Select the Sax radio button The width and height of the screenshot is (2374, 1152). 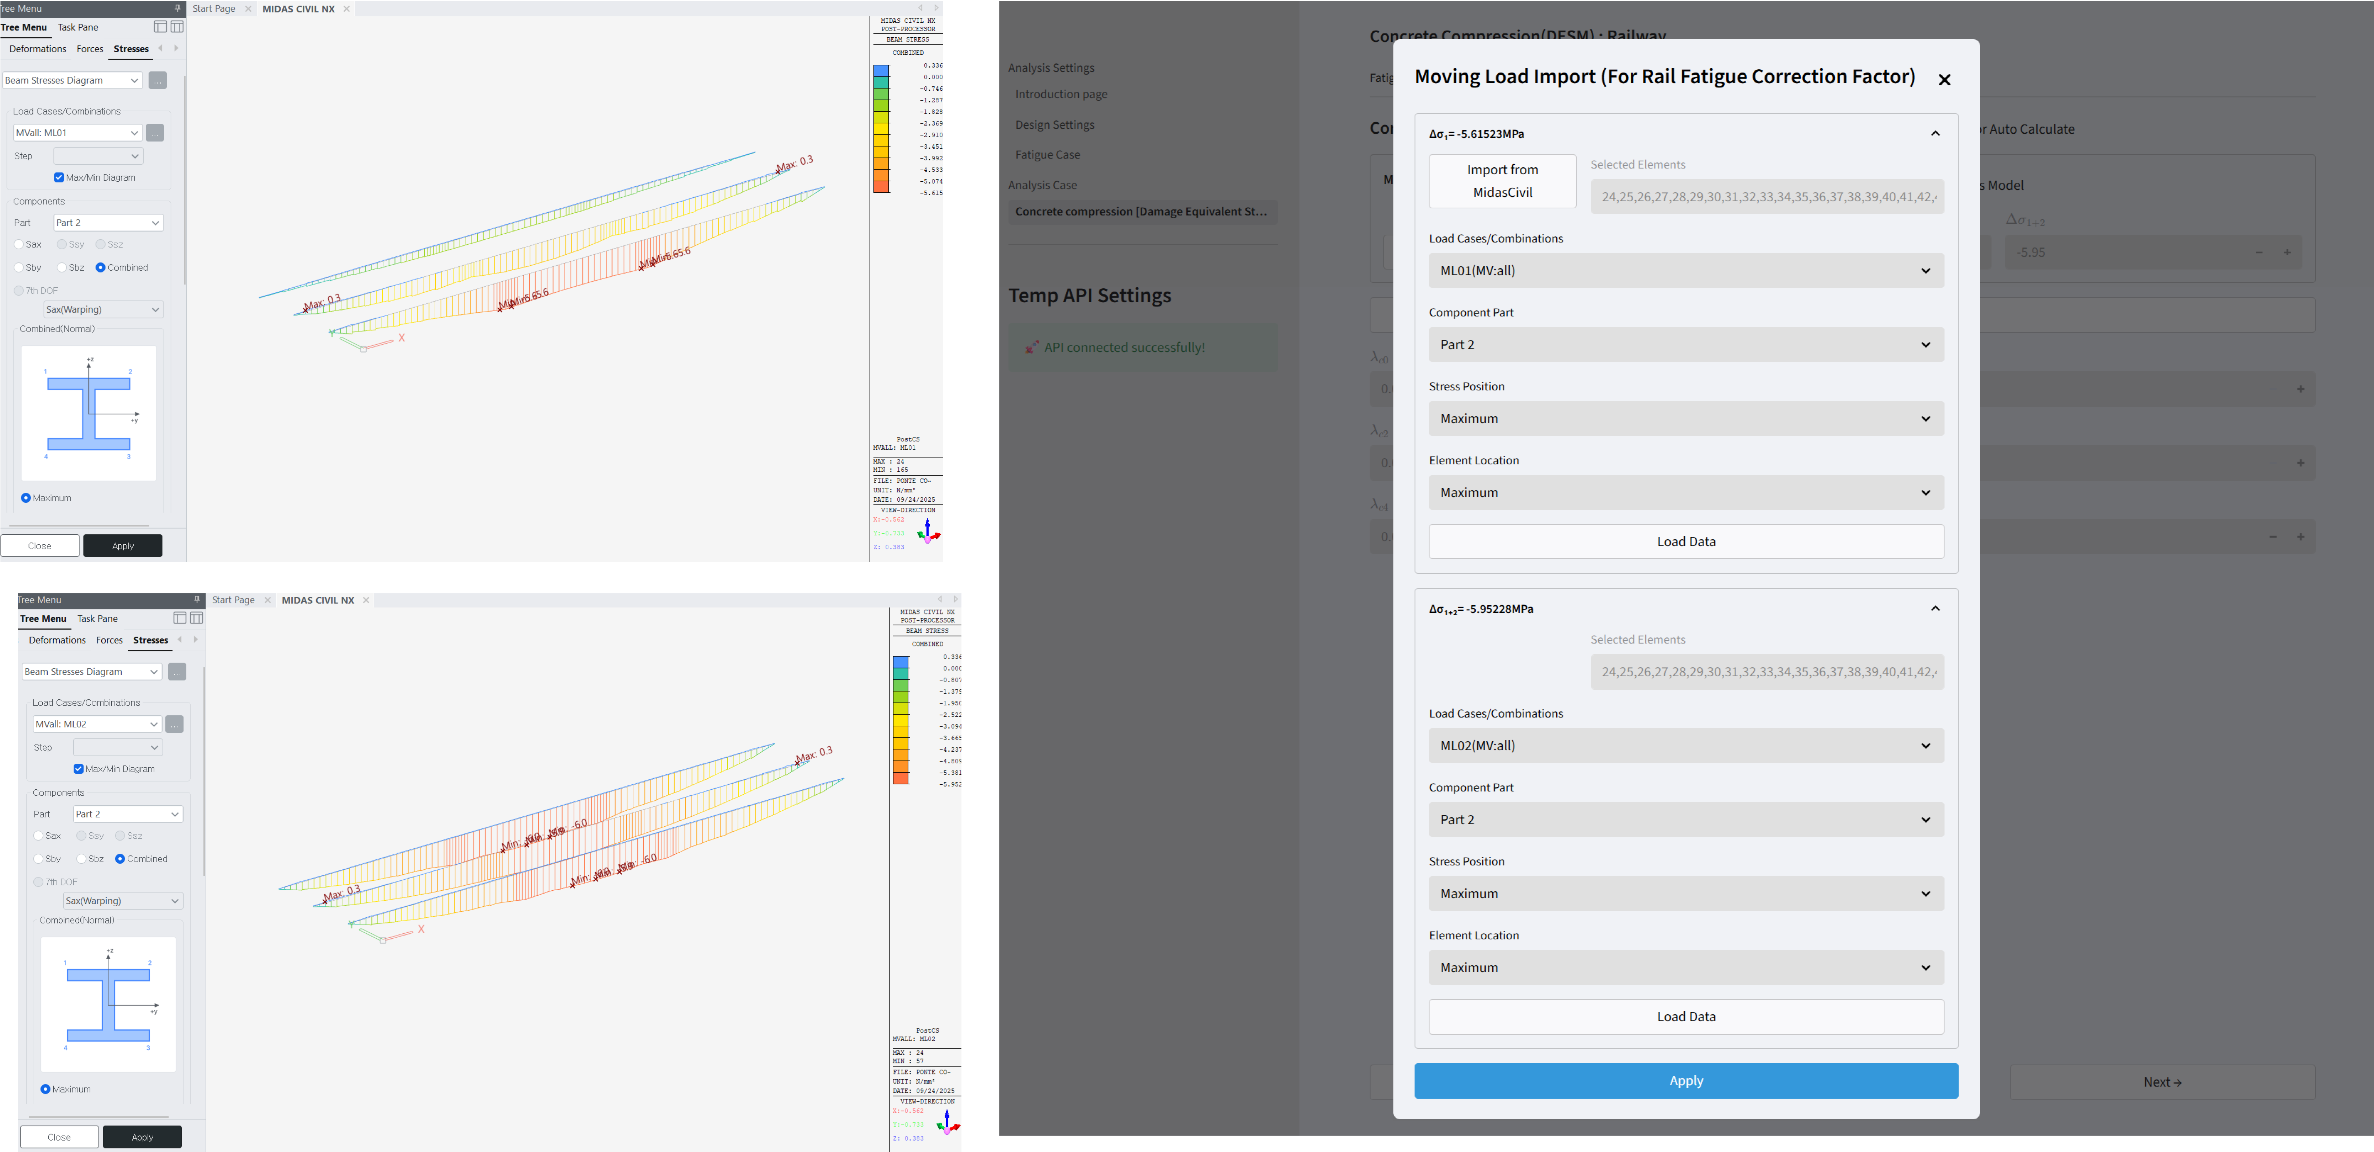click(x=18, y=244)
